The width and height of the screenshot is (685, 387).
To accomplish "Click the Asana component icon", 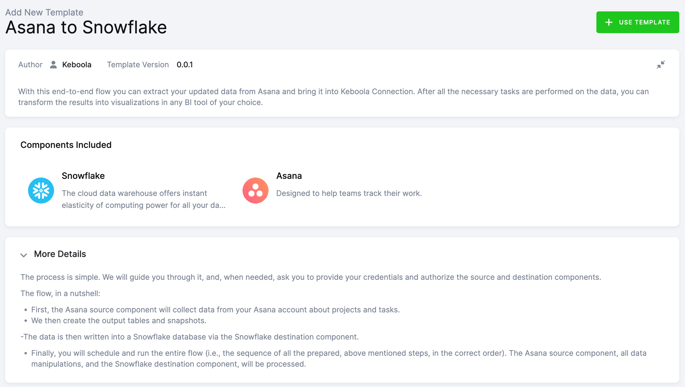I will click(x=255, y=191).
